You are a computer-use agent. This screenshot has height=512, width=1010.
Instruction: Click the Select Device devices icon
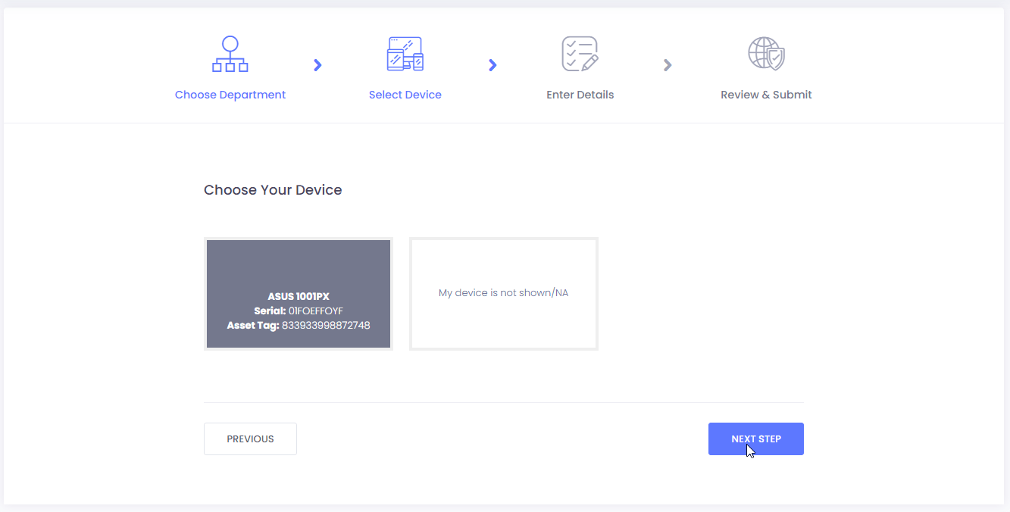pyautogui.click(x=405, y=55)
